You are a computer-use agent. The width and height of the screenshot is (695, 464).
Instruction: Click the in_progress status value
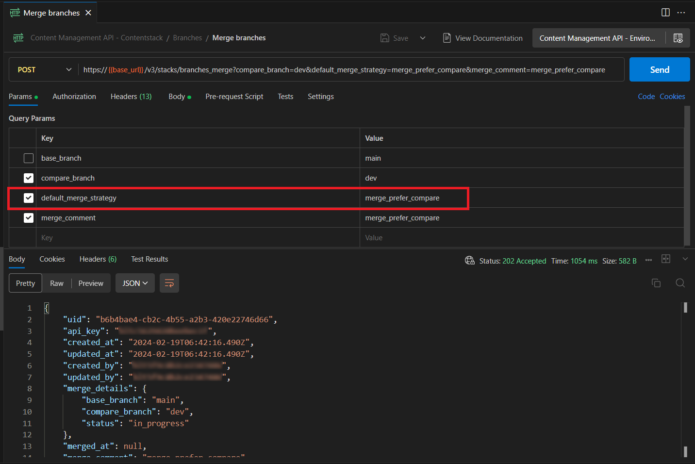(x=158, y=423)
